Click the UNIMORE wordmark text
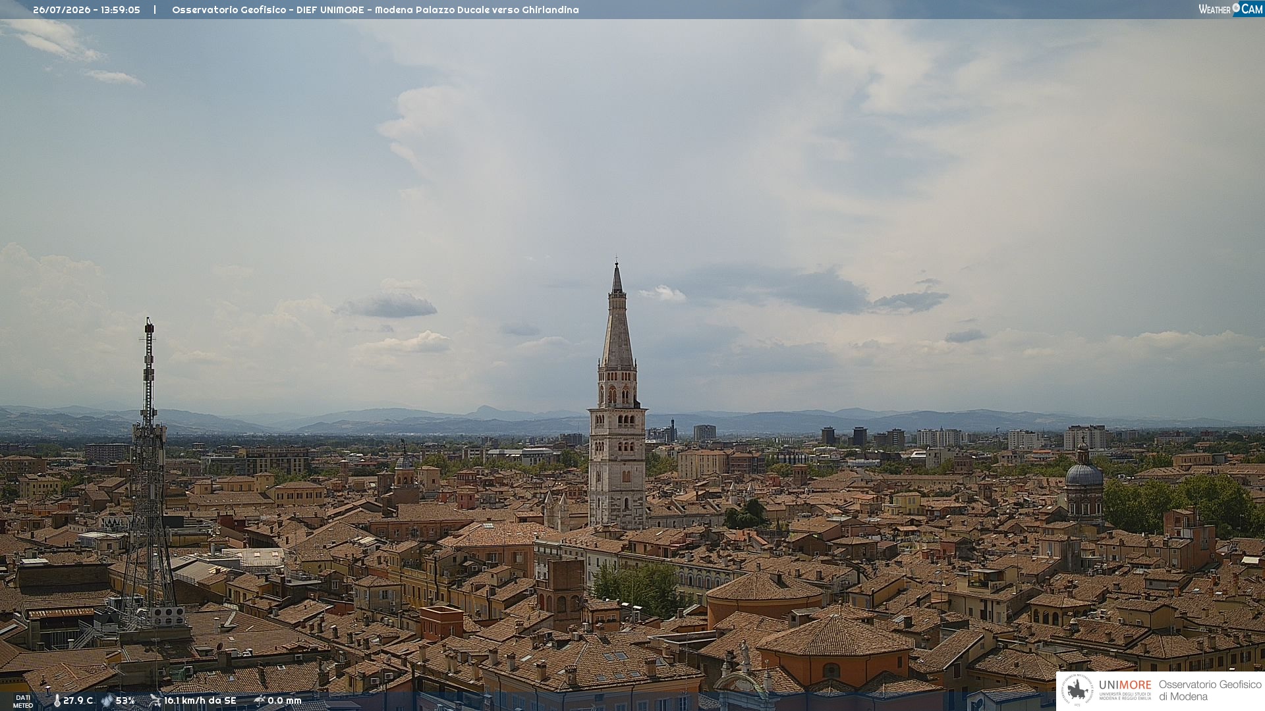 [1125, 685]
